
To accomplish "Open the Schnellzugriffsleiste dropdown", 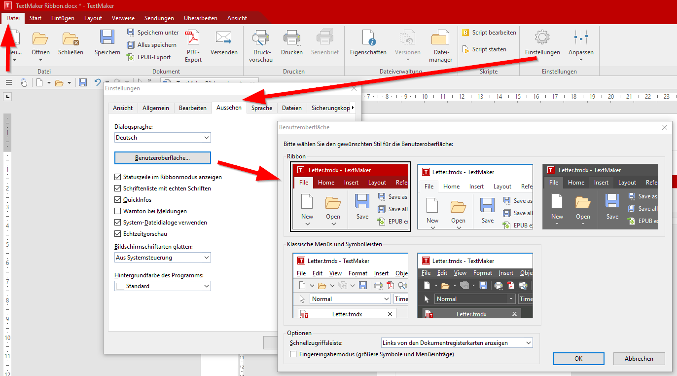I will pyautogui.click(x=457, y=342).
